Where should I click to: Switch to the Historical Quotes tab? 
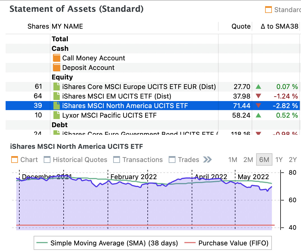[x=75, y=160]
